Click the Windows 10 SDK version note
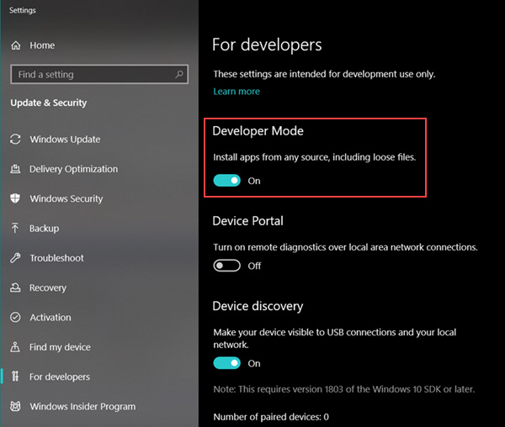Screen dimensions: 505x427 click(344, 389)
